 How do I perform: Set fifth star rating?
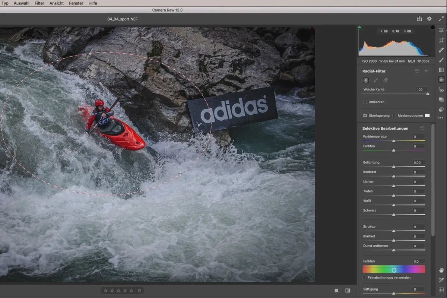131,291
